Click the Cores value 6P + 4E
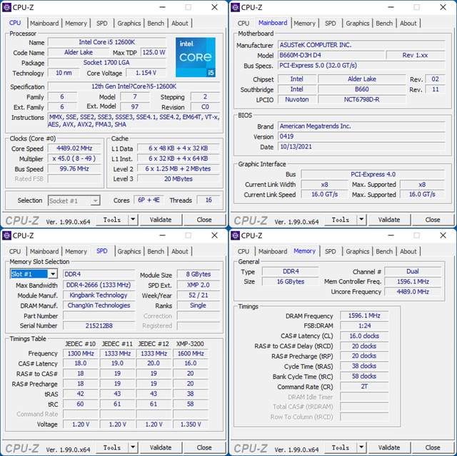The height and width of the screenshot is (456, 457). coord(149,200)
